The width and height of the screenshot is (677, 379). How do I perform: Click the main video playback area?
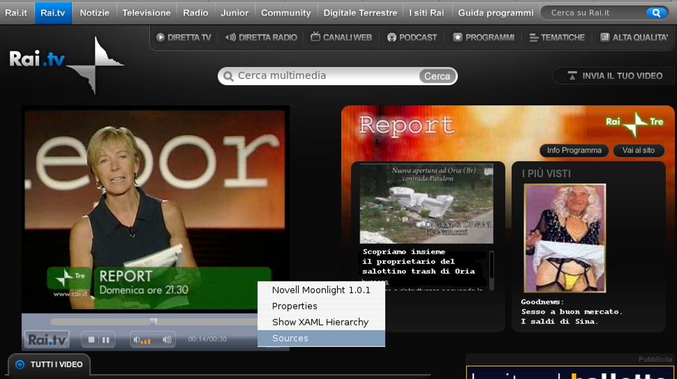click(x=155, y=210)
